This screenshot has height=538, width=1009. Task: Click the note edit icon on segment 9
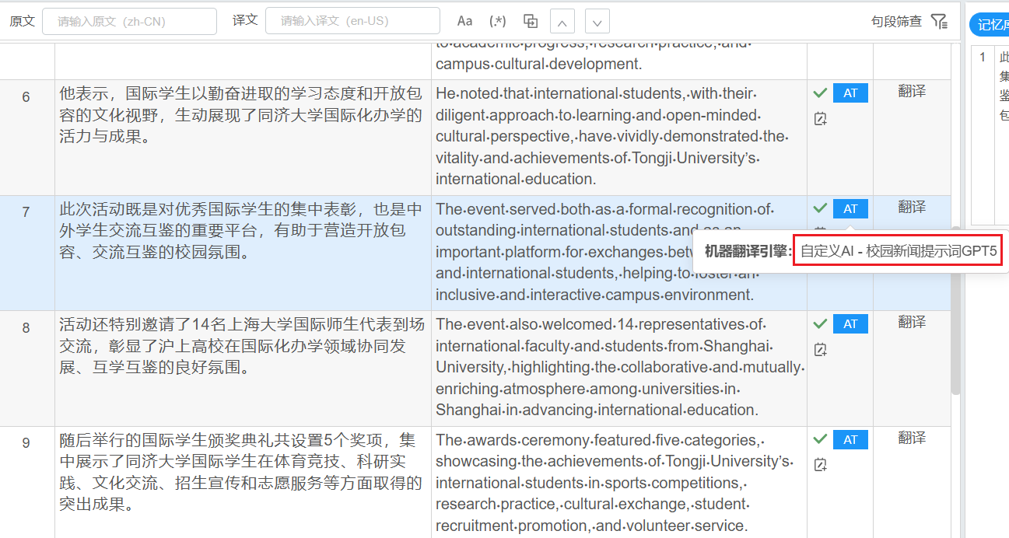(x=820, y=465)
